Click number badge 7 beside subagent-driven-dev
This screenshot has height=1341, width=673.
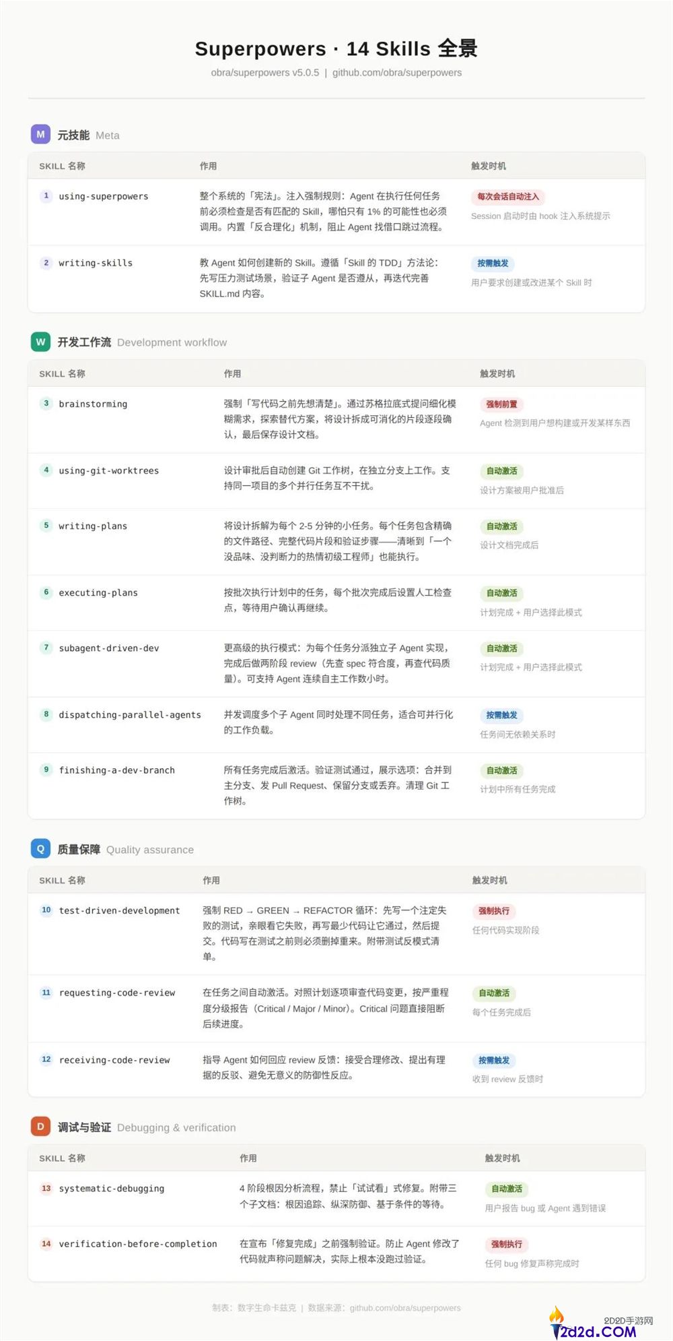(x=46, y=648)
